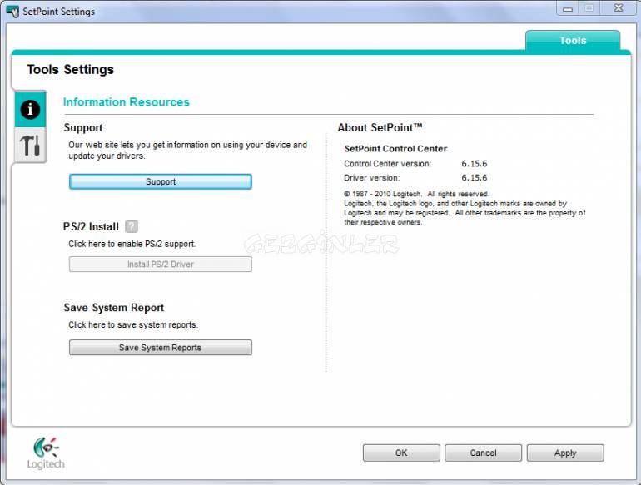Select the Driver version value 6.15.6
The width and height of the screenshot is (641, 485).
click(475, 178)
